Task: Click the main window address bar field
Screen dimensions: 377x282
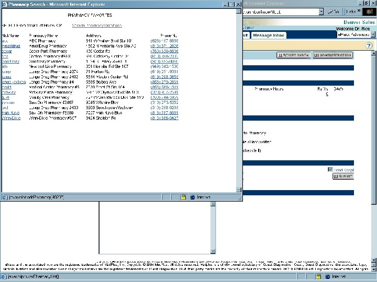Action: 281,11
